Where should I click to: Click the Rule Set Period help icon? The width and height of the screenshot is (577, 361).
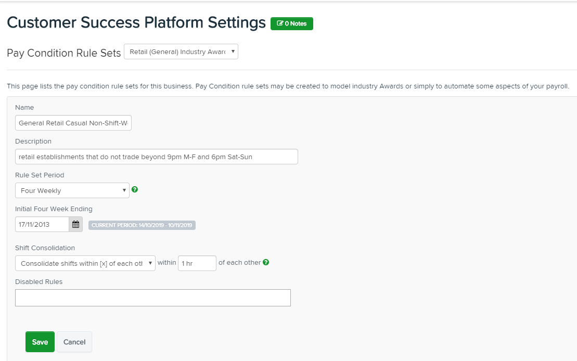pos(135,189)
